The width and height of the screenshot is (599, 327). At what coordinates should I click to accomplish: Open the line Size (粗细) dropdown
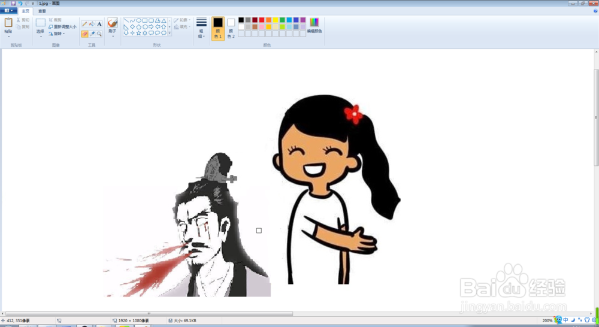[x=201, y=28]
